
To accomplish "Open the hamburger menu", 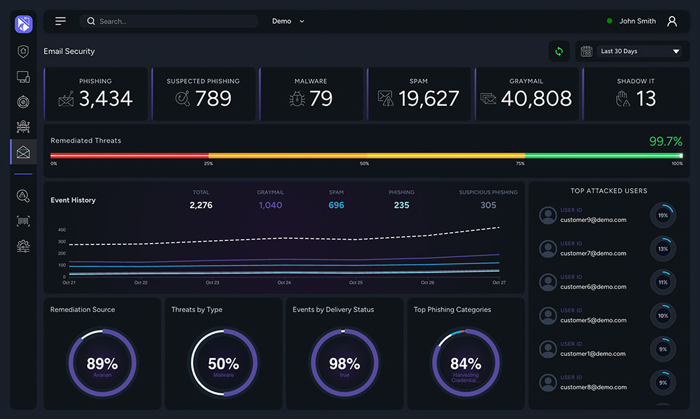I will point(61,21).
